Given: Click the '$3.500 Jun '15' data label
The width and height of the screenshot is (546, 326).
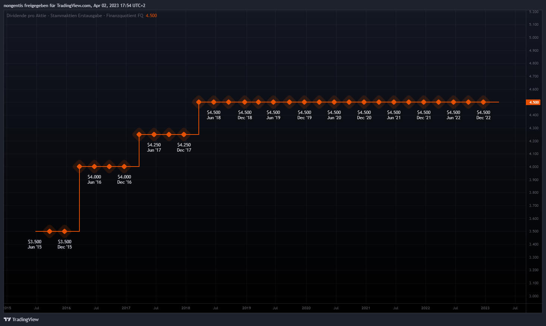Looking at the screenshot, I should tap(35, 244).
